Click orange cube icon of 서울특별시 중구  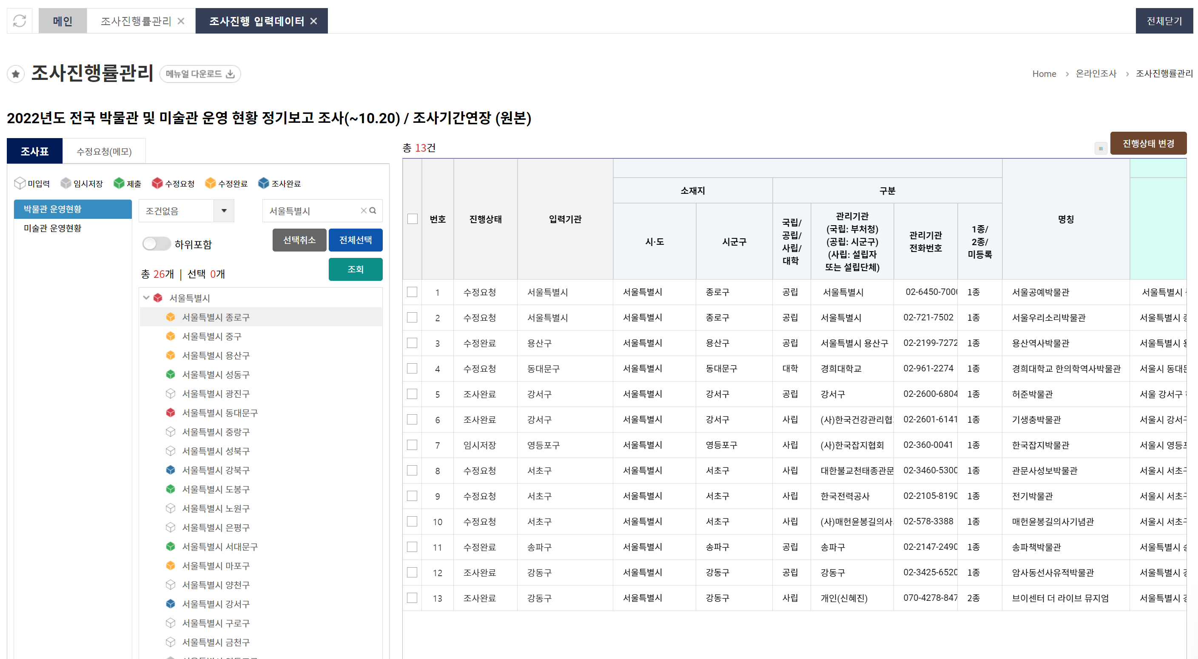point(171,337)
